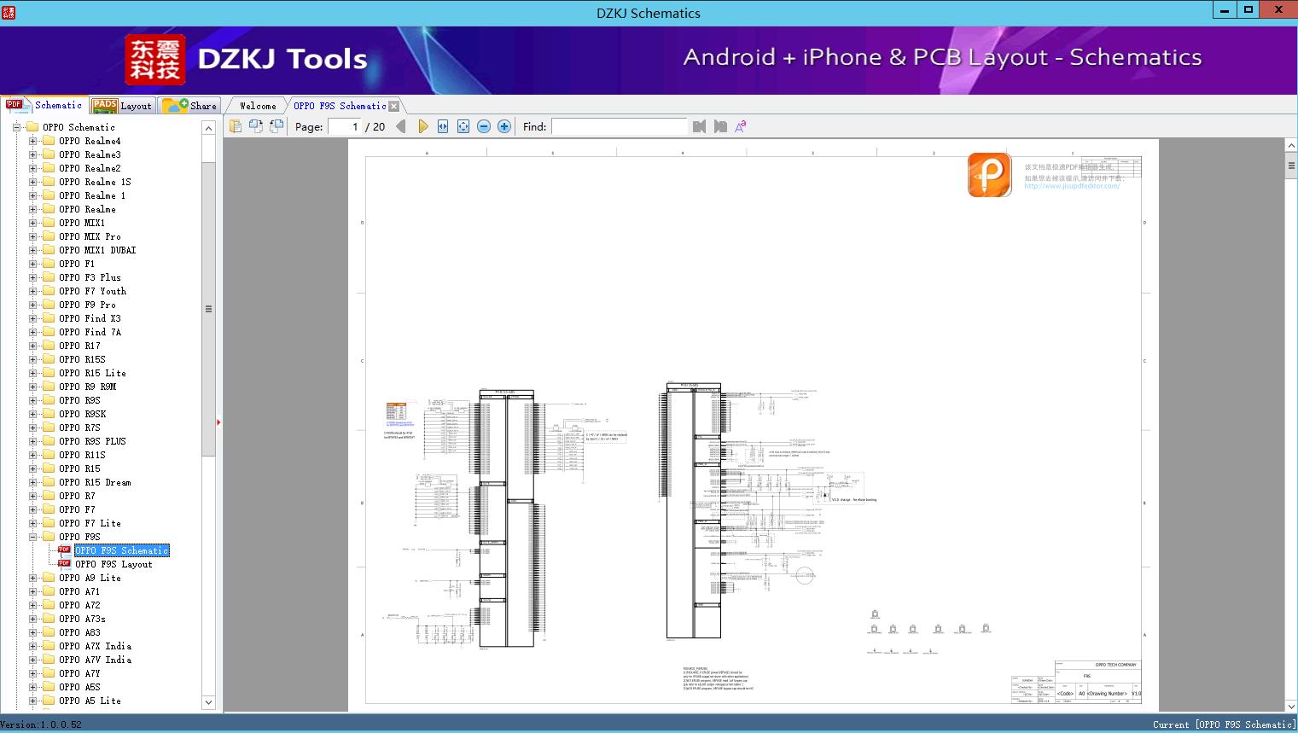Fit page to width icon
This screenshot has width=1298, height=733.
pyautogui.click(x=443, y=126)
